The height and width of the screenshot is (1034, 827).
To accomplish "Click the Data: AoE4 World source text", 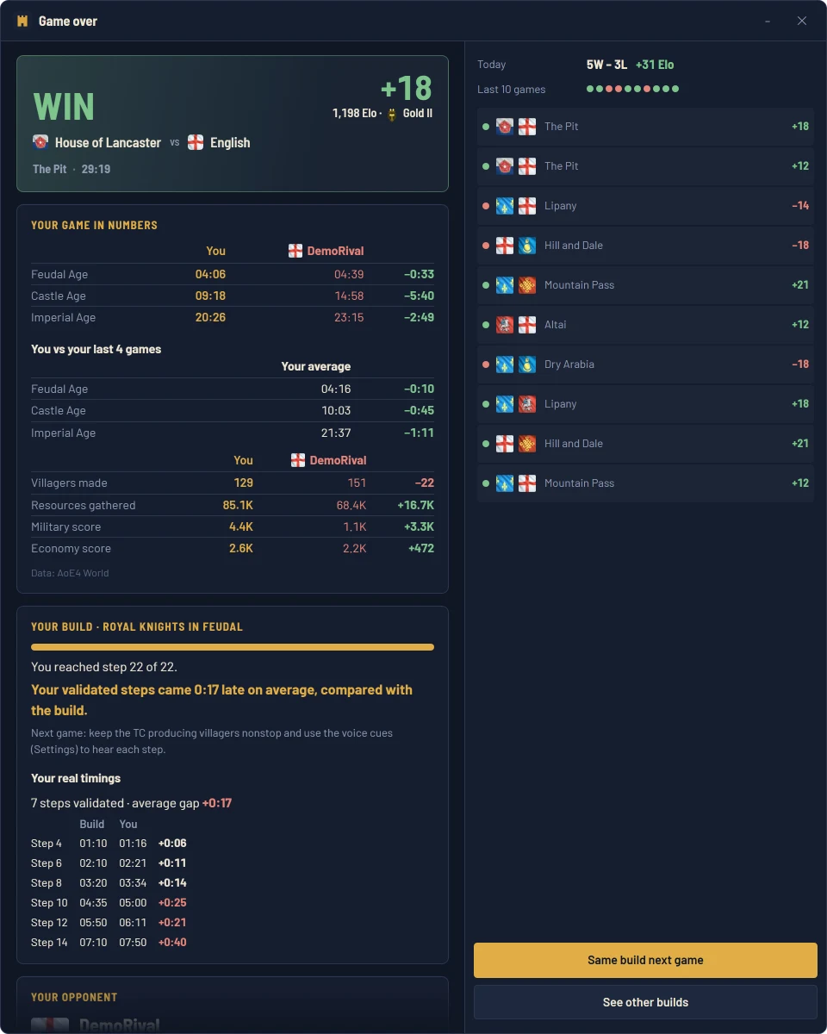I will [70, 573].
